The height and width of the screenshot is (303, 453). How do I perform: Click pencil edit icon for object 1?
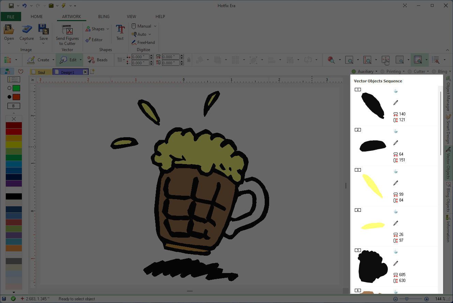(x=396, y=102)
